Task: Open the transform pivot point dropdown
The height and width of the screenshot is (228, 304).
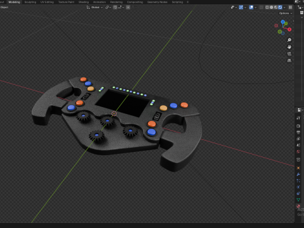Action: click(x=108, y=8)
